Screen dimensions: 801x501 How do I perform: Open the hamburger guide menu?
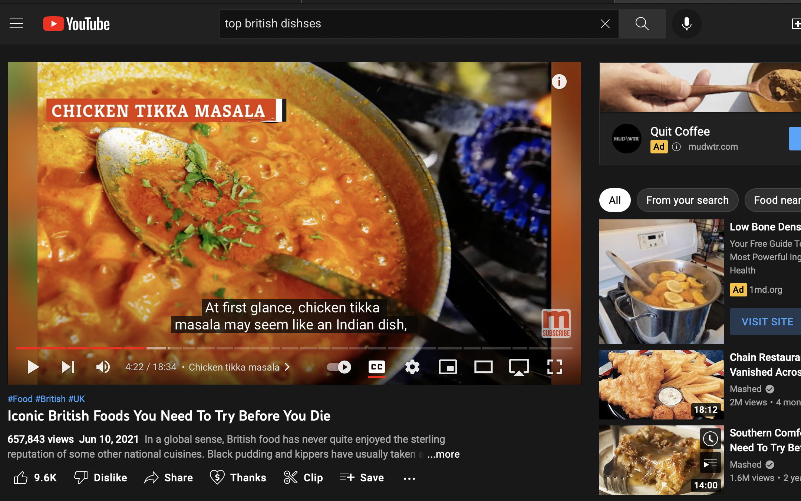(16, 24)
